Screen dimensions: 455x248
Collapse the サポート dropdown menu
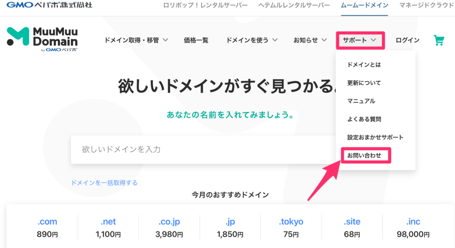pyautogui.click(x=359, y=40)
